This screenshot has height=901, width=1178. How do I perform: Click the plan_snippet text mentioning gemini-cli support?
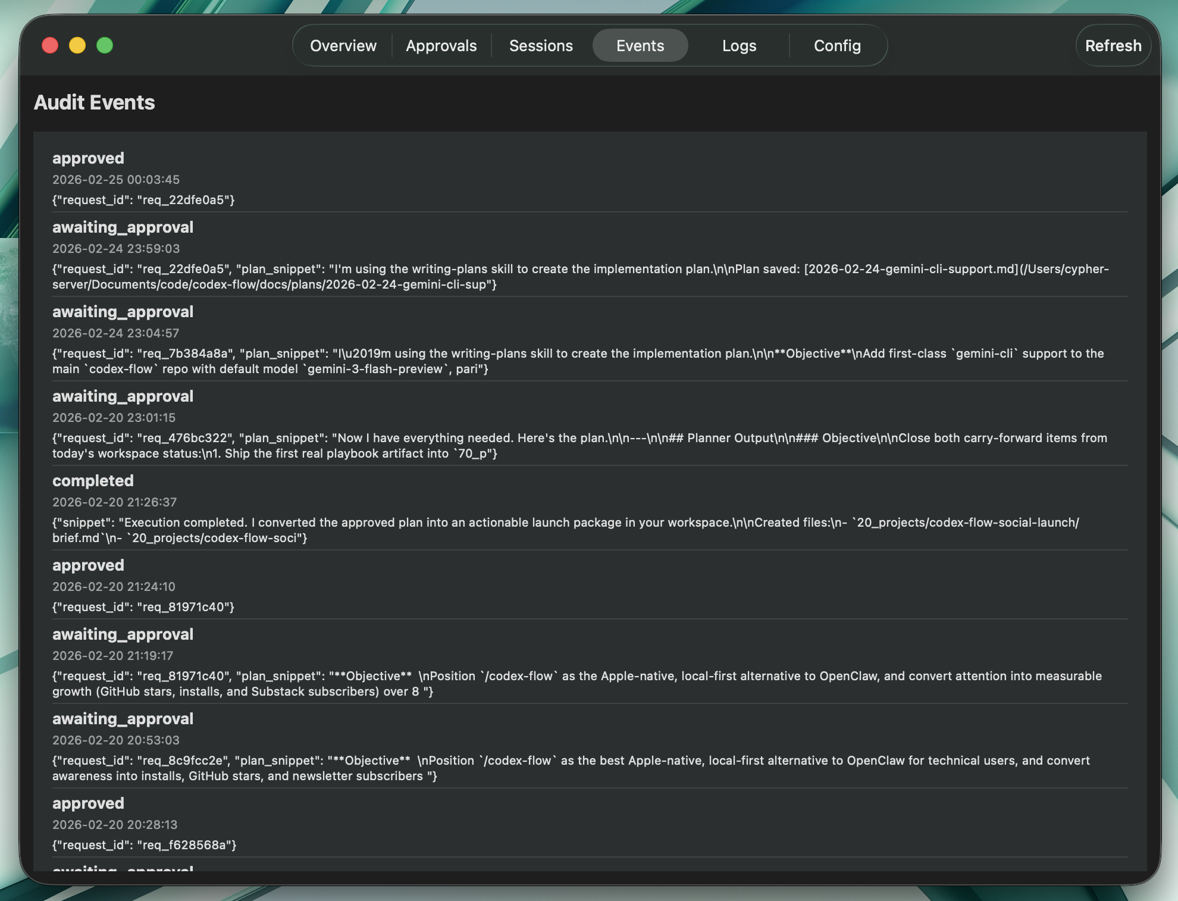click(x=577, y=361)
